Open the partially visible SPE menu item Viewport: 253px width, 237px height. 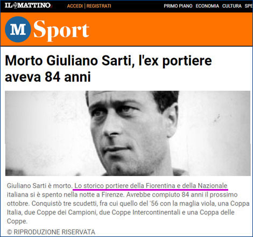pos(249,6)
